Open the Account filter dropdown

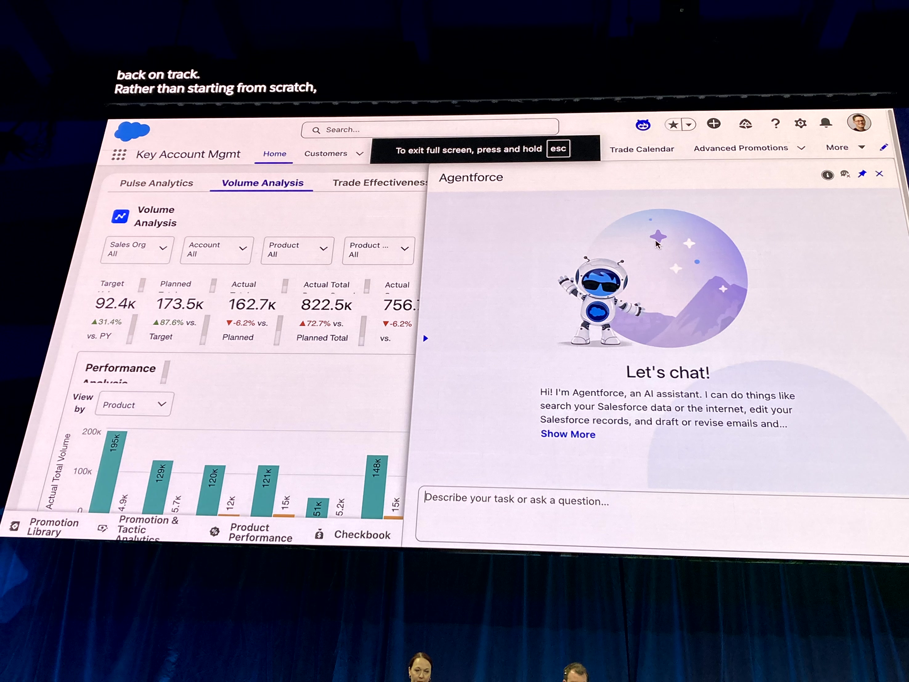pos(216,250)
